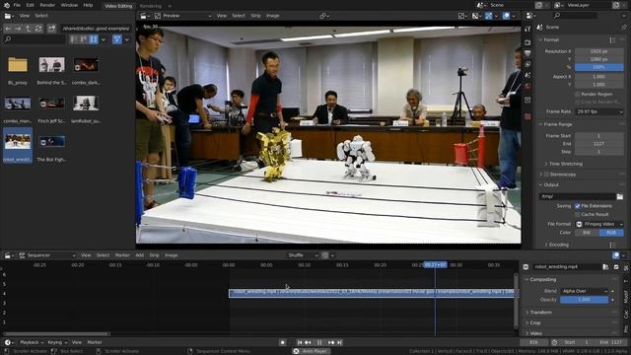The width and height of the screenshot is (631, 355).
Task: Toggle the auto keying record button
Action: (283, 342)
